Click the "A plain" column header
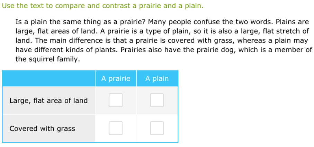The height and width of the screenshot is (147, 314). (157, 79)
